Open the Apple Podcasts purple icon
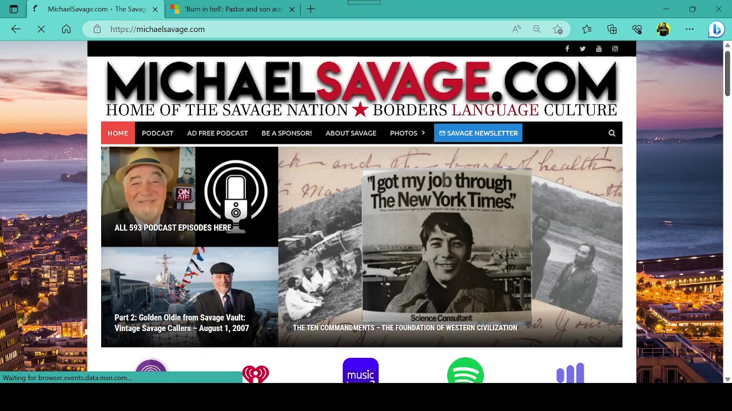Viewport: 732px width, 411px height. [x=151, y=371]
